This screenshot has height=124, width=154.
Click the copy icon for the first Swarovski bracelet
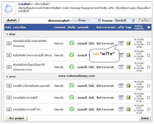[x=128, y=43]
